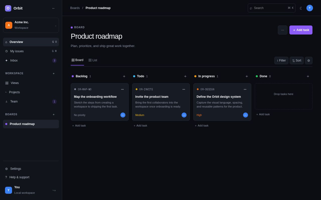Open the Acme Inc. workspace switcher
Screen dimensions: 321x200
click(x=31, y=25)
